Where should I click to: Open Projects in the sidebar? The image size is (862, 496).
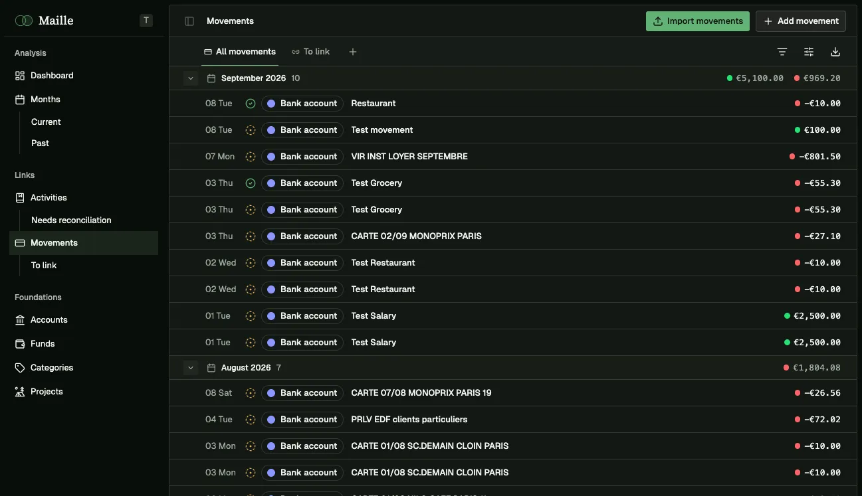84,392
